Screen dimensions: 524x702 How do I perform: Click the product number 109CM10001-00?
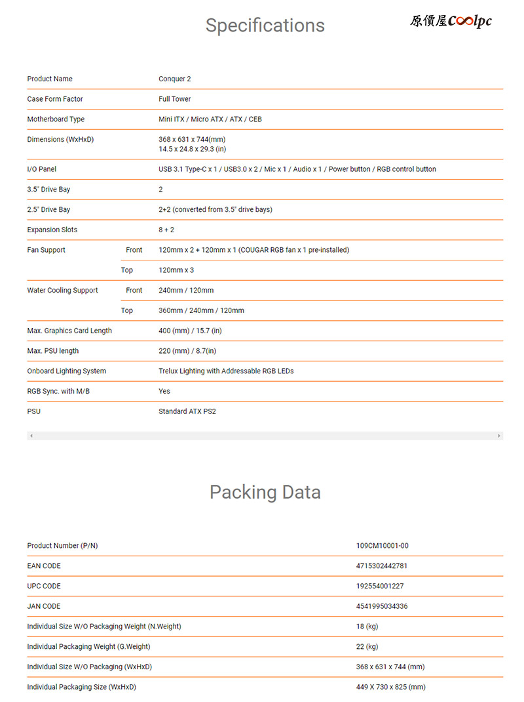[383, 546]
